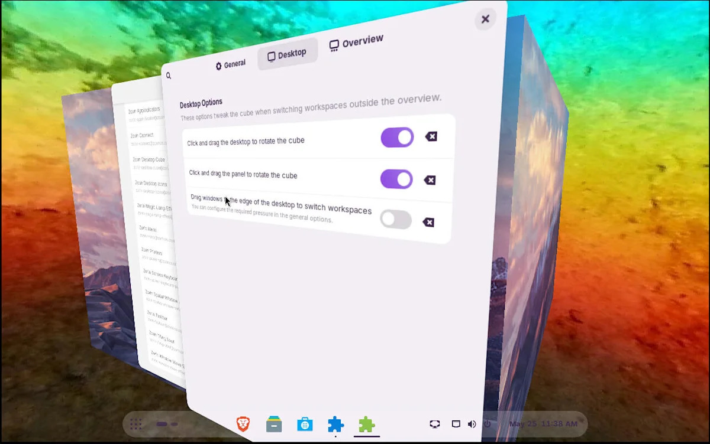Reset the drag desktop option to default
710x444 pixels.
click(x=431, y=137)
